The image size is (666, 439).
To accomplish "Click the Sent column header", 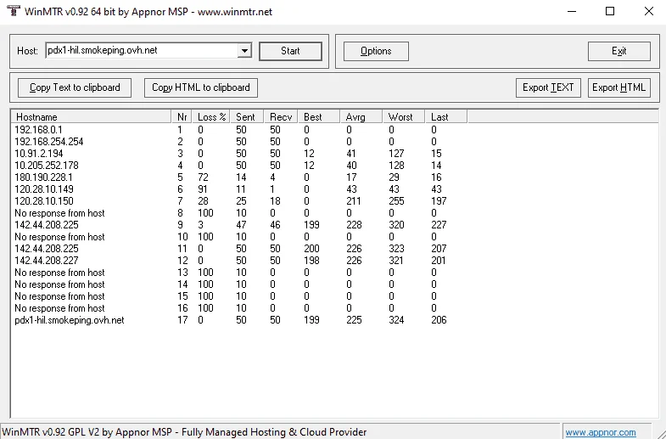I will (247, 117).
